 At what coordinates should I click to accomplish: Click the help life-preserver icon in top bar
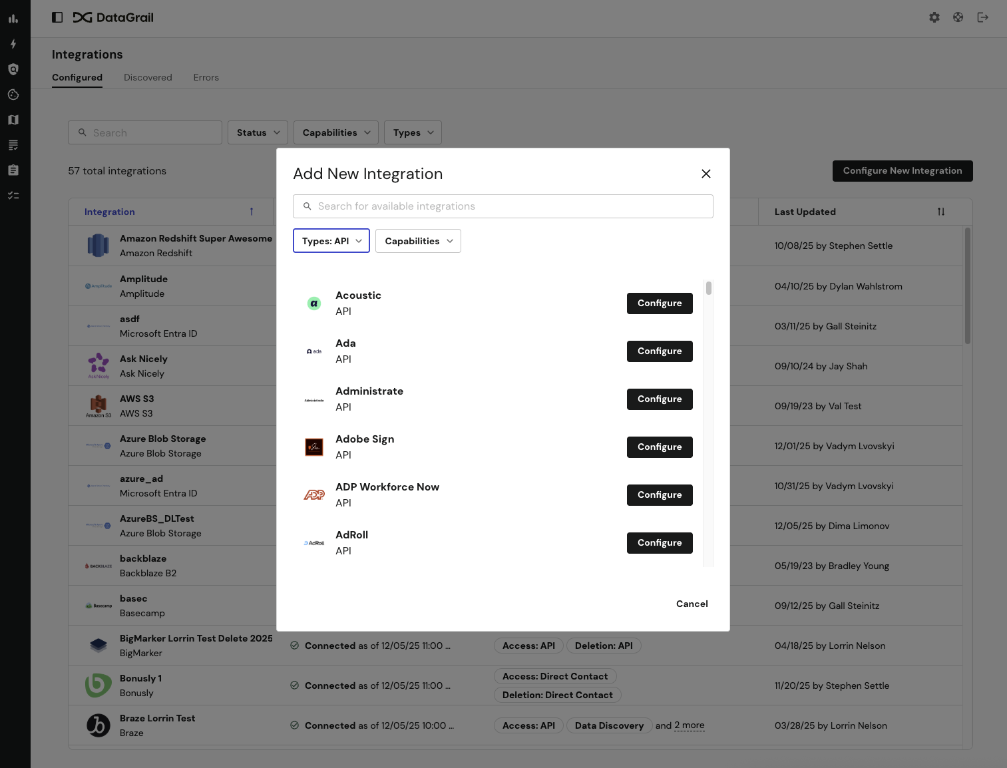[x=958, y=17]
